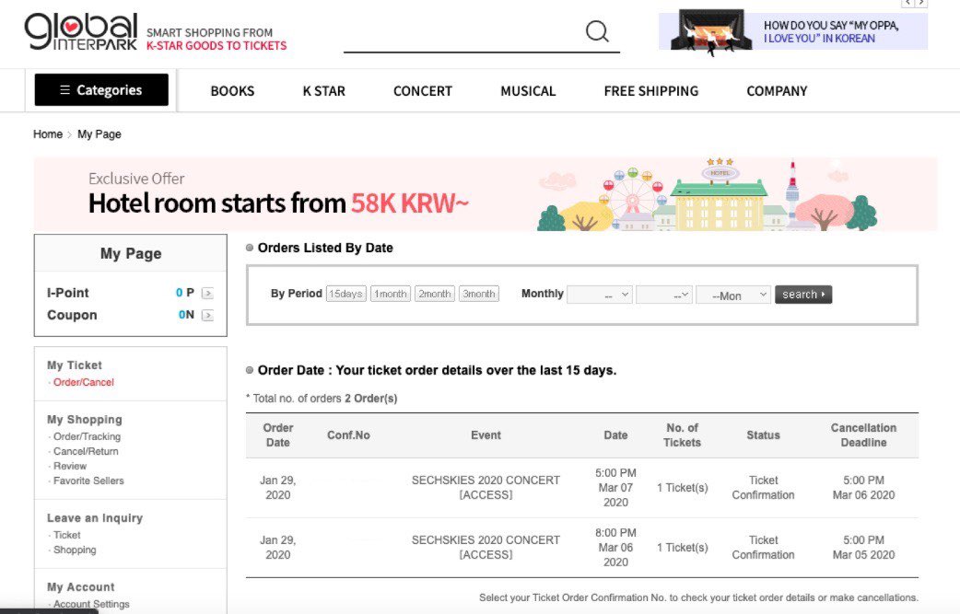Click the Home breadcrumb link
960x614 pixels.
48,133
